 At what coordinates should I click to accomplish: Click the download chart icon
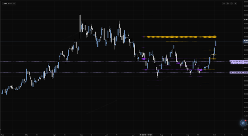point(235,4)
